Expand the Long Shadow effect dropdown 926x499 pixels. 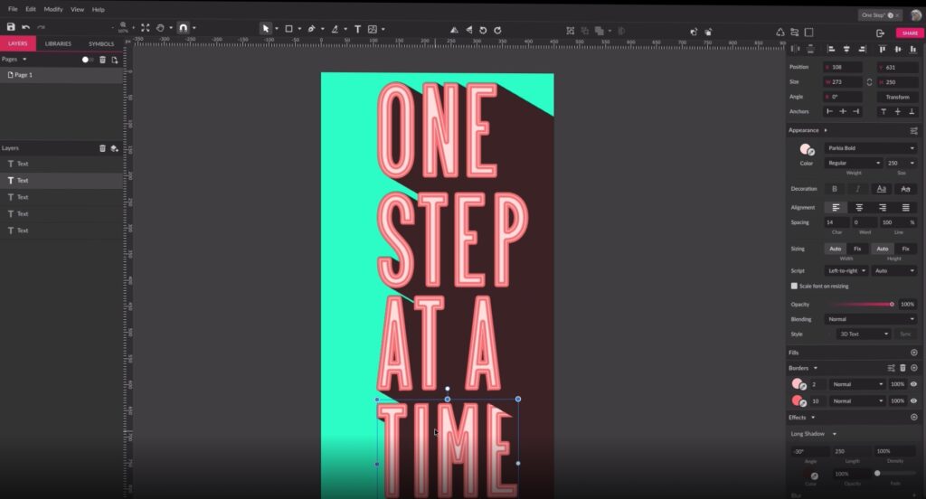point(835,434)
